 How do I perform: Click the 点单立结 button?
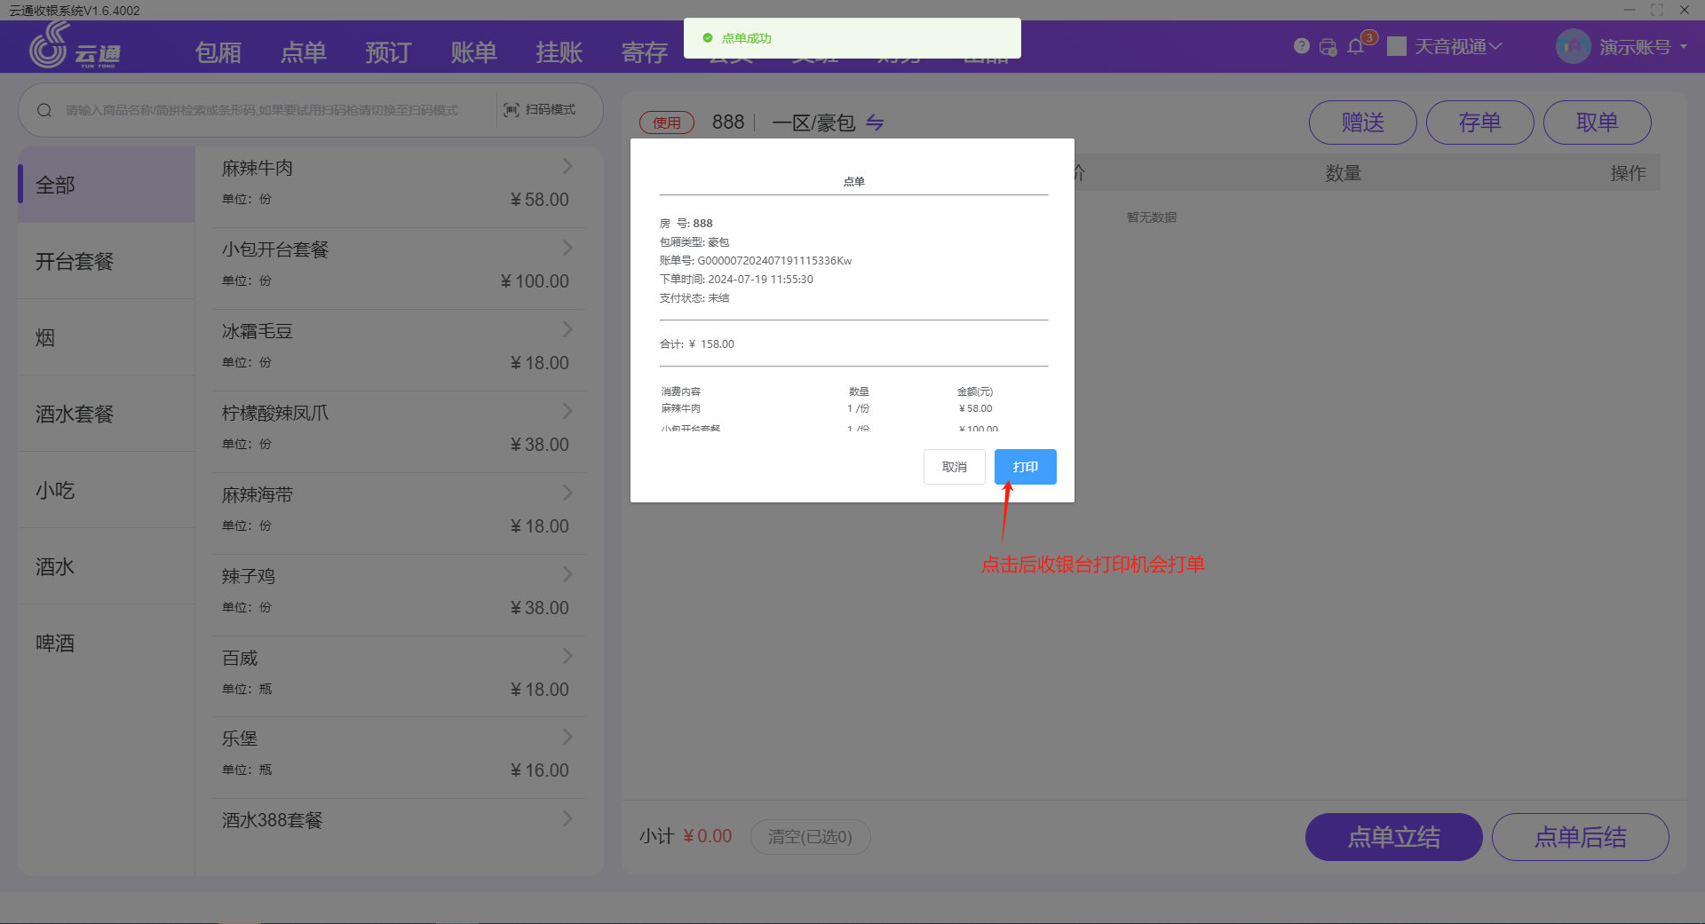coord(1393,837)
